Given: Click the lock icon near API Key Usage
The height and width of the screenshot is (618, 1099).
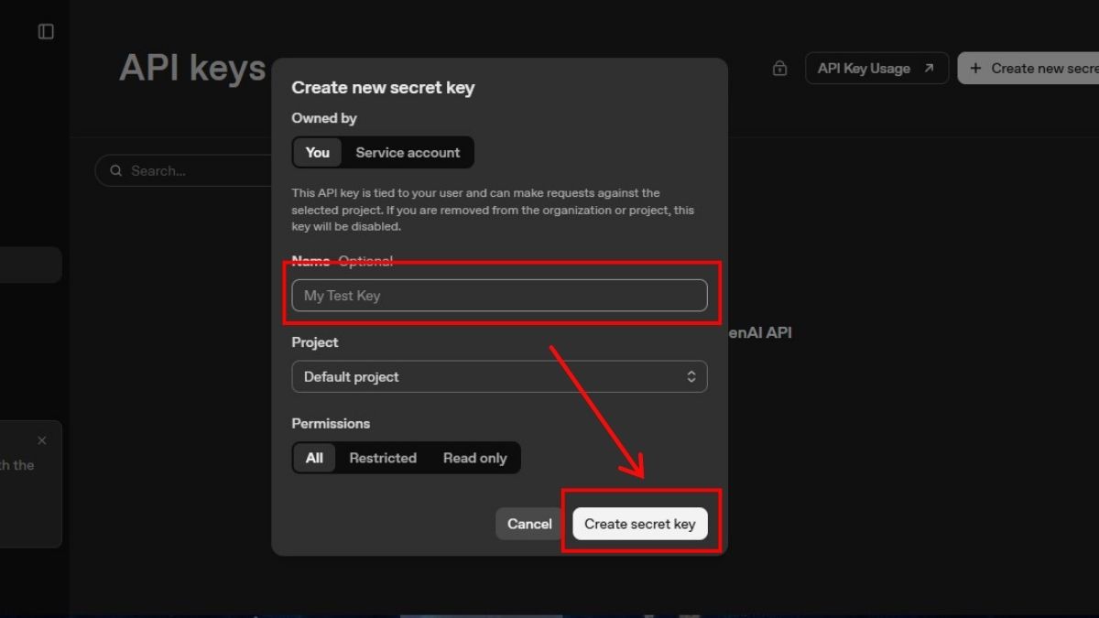Looking at the screenshot, I should 779,69.
